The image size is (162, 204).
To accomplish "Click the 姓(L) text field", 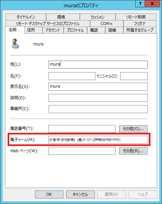I will click(x=98, y=65).
